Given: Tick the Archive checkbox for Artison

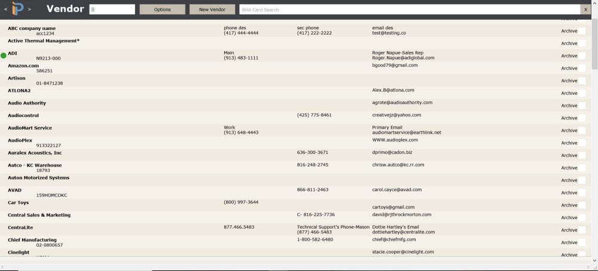Looking at the screenshot, I should [x=582, y=81].
